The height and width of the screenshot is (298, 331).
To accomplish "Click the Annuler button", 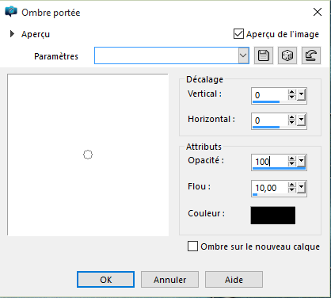I will click(169, 280).
